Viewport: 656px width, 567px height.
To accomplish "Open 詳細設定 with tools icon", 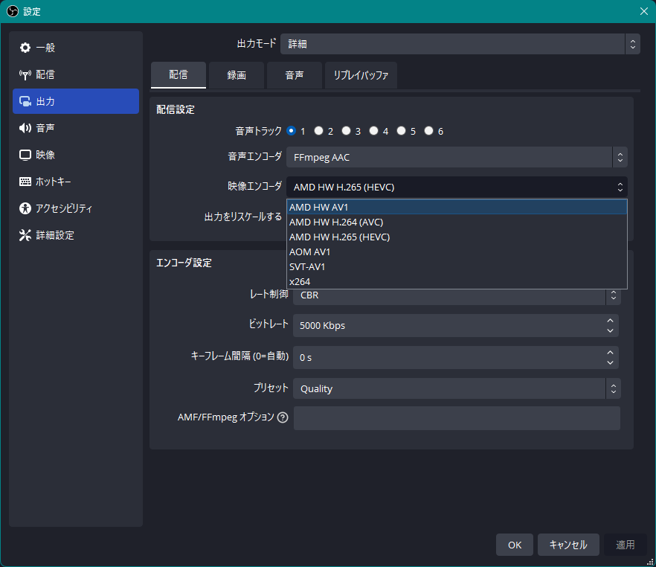I will (76, 235).
